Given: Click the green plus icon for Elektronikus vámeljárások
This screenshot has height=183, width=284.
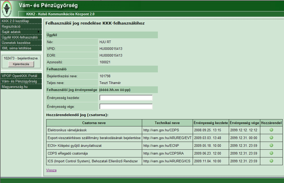Looking at the screenshot, I should coord(271,130).
